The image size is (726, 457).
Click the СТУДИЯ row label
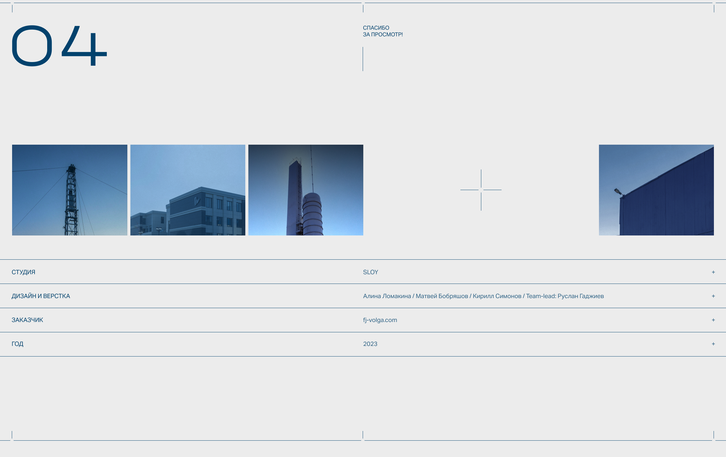coord(23,272)
